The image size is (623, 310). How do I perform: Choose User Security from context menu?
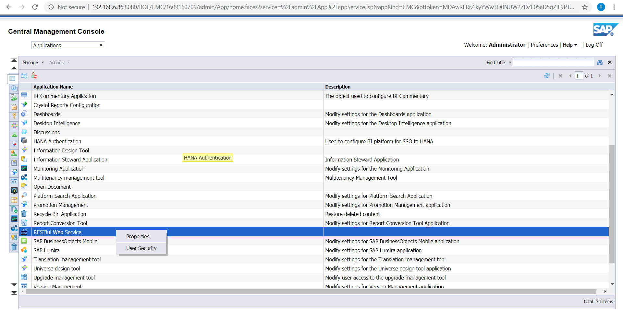[x=141, y=248]
